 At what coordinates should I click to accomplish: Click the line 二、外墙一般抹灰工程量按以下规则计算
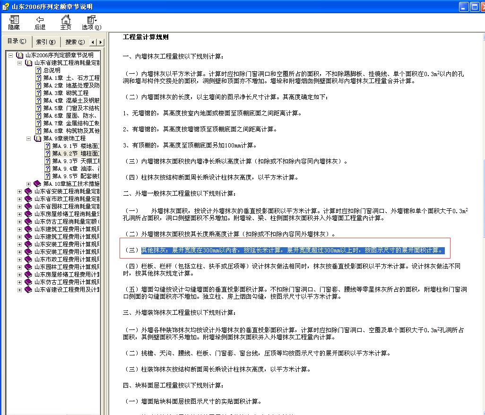click(180, 194)
